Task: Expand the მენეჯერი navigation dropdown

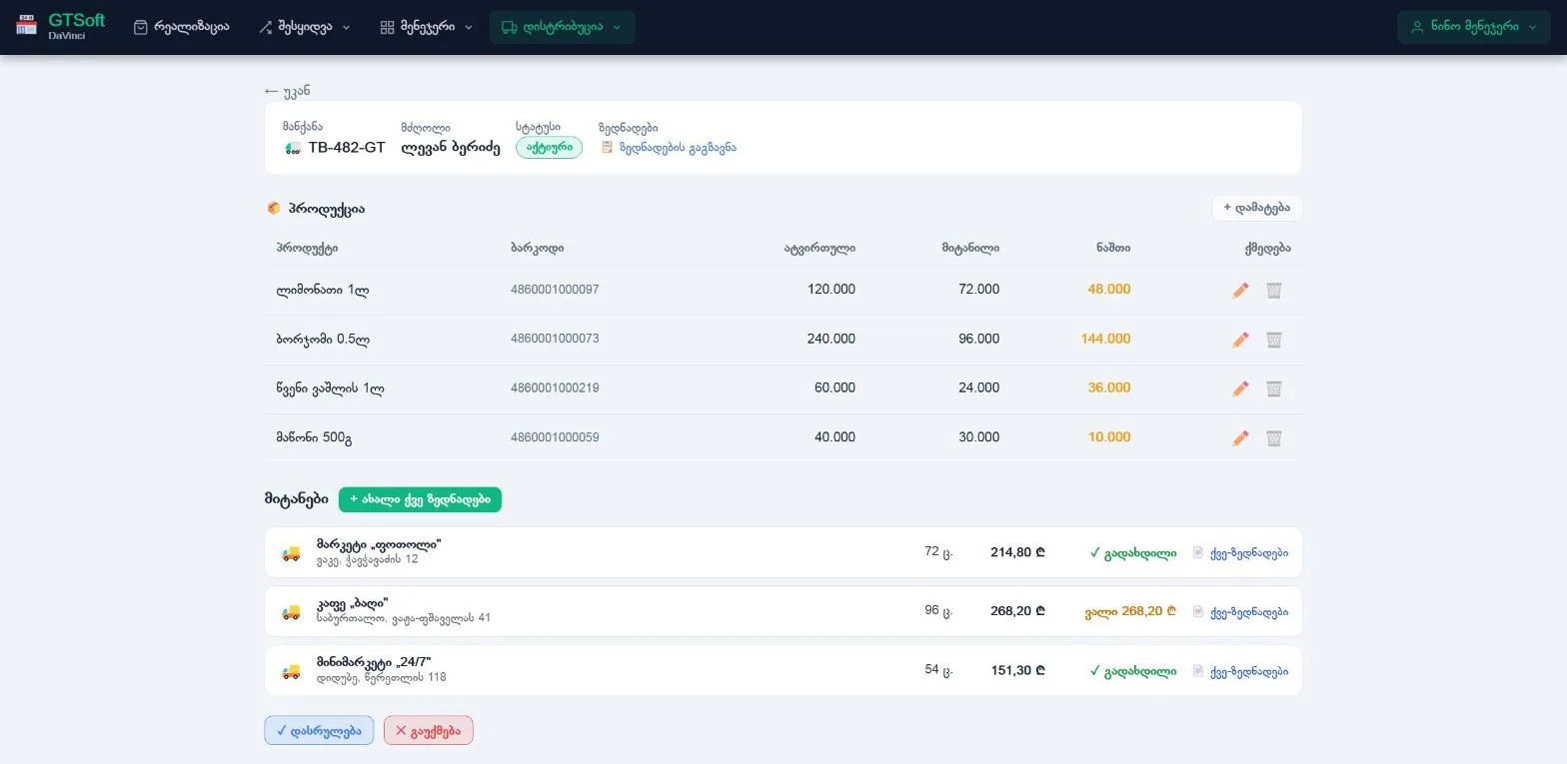Action: pyautogui.click(x=426, y=27)
